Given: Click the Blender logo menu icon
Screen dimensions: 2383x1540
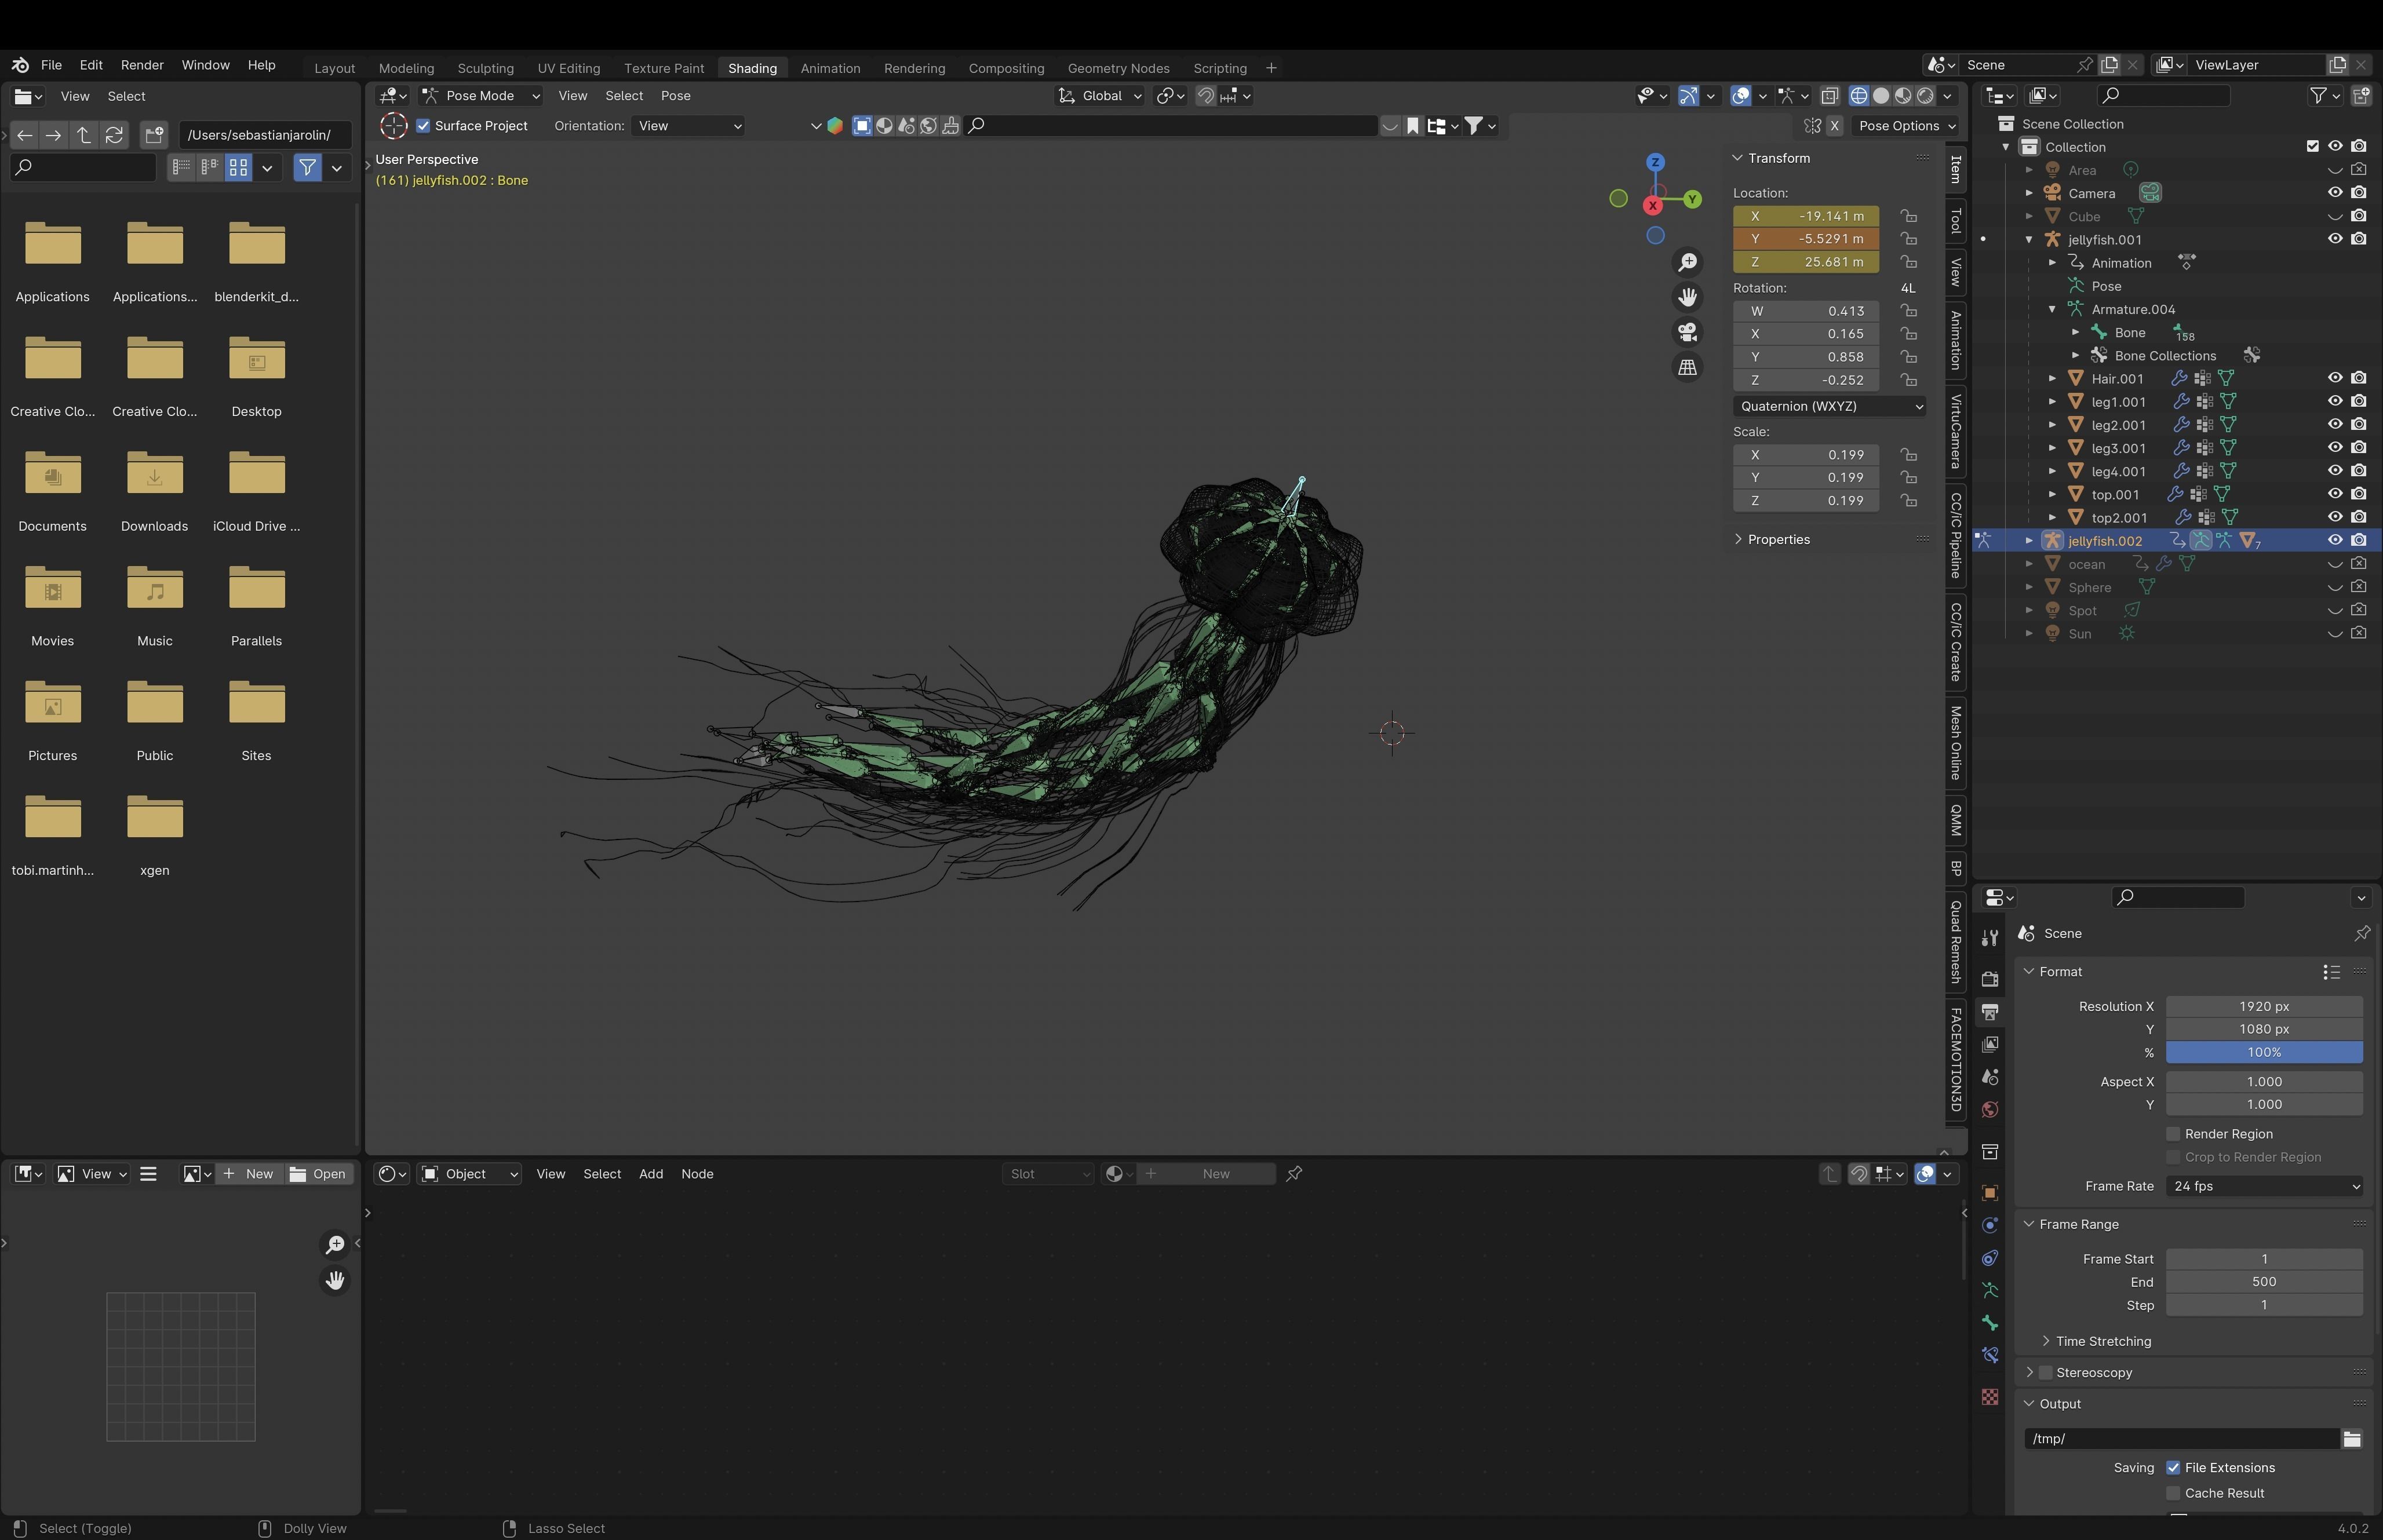Looking at the screenshot, I should [20, 65].
